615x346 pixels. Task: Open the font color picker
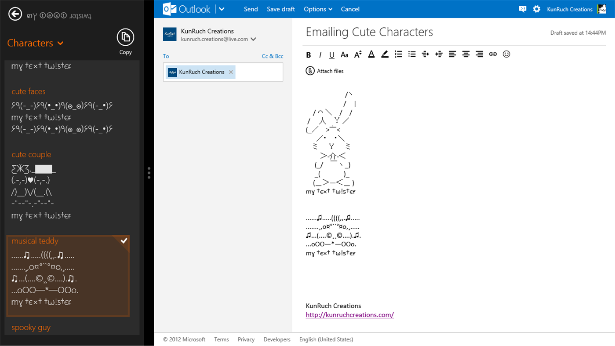coord(371,54)
